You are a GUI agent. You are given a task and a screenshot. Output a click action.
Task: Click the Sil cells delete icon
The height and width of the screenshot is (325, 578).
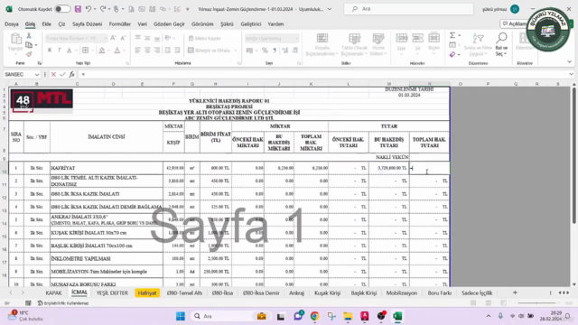[x=417, y=38]
